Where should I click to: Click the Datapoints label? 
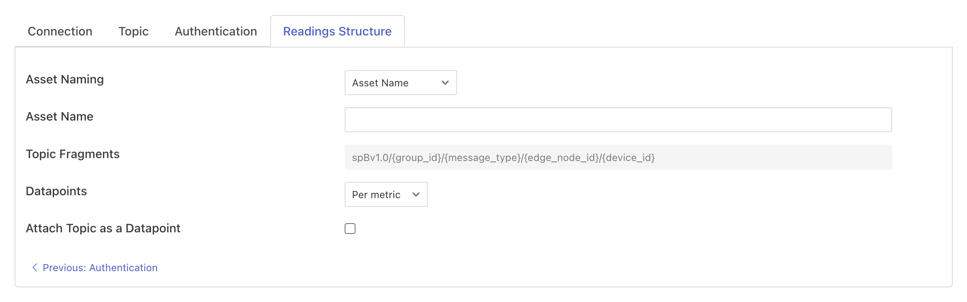pos(56,191)
